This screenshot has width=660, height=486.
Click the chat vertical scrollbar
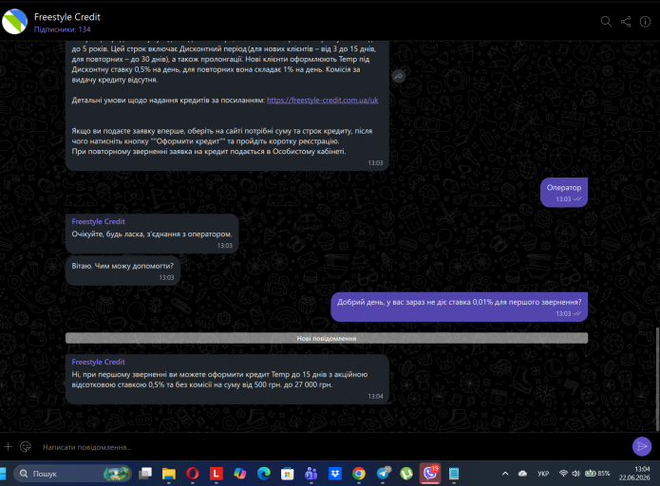click(657, 379)
